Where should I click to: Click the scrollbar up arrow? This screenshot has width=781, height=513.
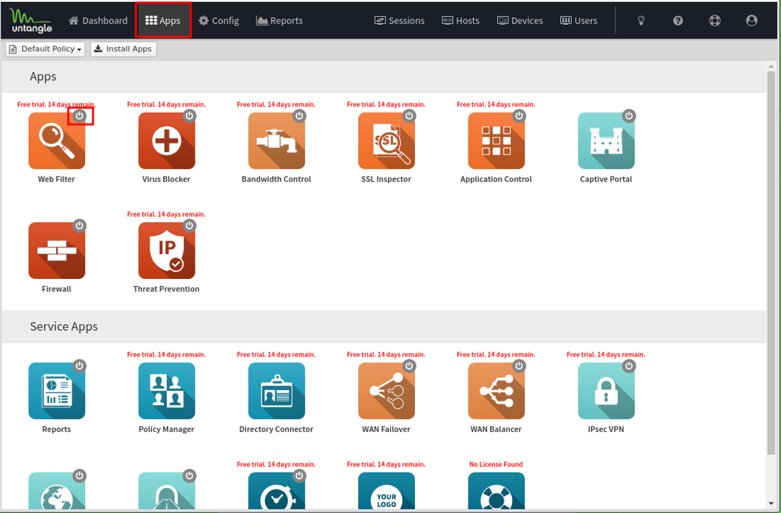coord(772,66)
